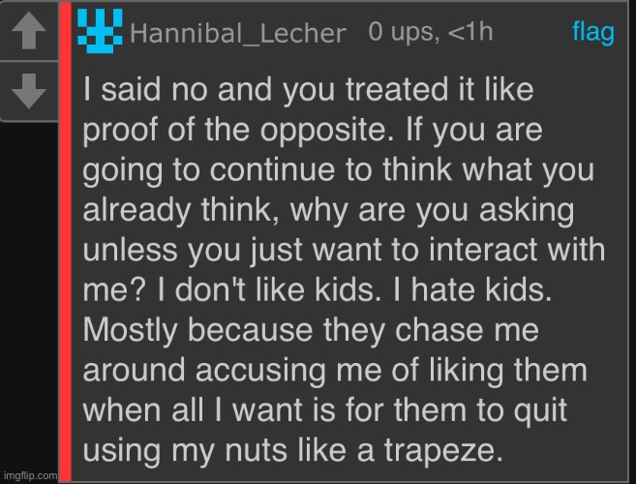Click the sentence 'I hate kids.'
636x484 pixels.
[472, 289]
